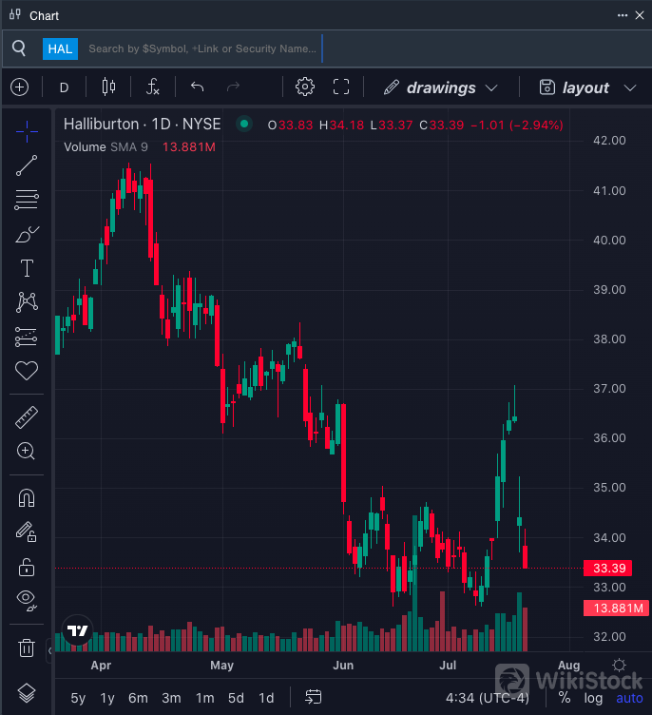The width and height of the screenshot is (652, 715).
Task: Open the indicators fx menu
Action: pyautogui.click(x=152, y=87)
